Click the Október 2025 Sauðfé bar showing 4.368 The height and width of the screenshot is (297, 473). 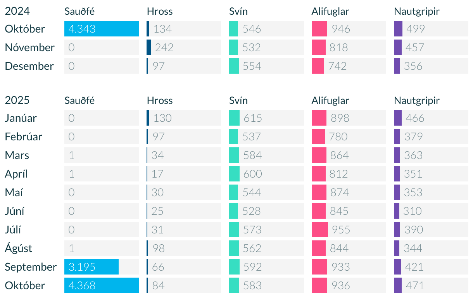101,285
